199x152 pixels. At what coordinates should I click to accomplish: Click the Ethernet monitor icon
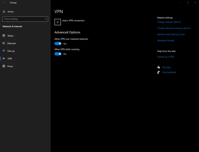coord(4,43)
